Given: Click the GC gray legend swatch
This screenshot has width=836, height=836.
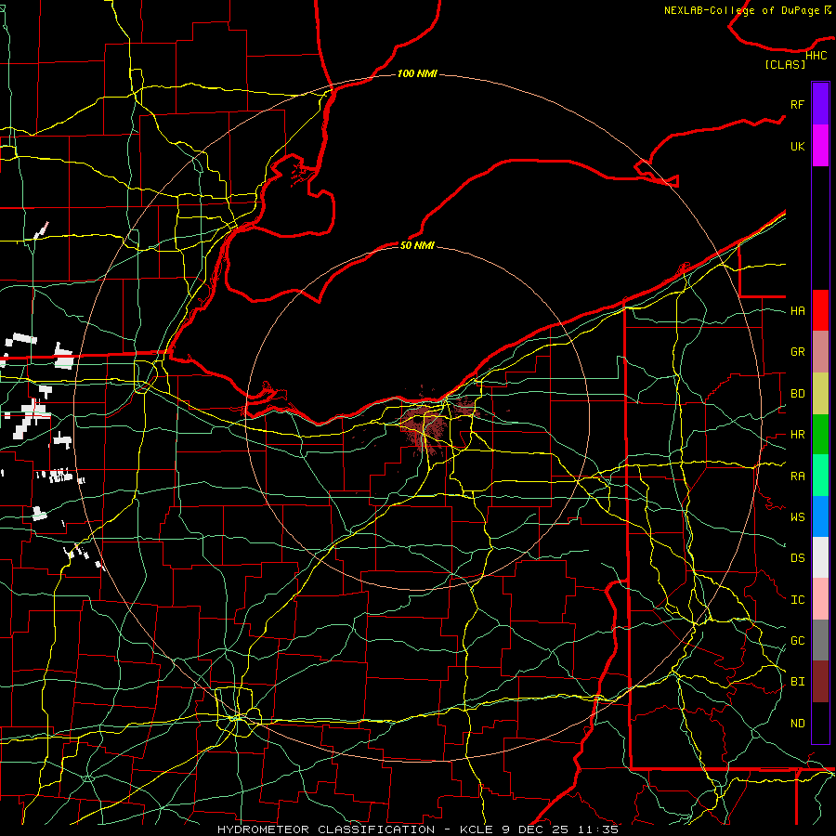Looking at the screenshot, I should (820, 640).
